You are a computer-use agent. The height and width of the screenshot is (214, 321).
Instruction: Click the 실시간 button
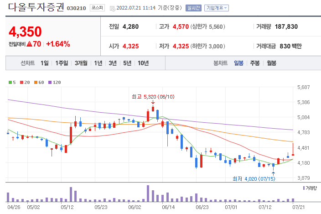[193, 8]
